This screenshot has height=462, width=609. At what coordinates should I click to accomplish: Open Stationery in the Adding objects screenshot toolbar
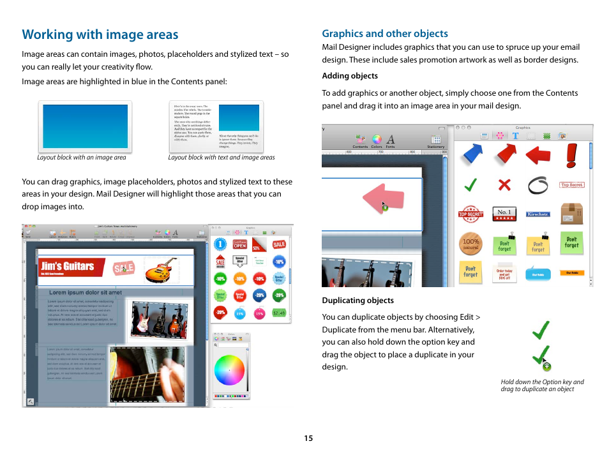coord(436,141)
